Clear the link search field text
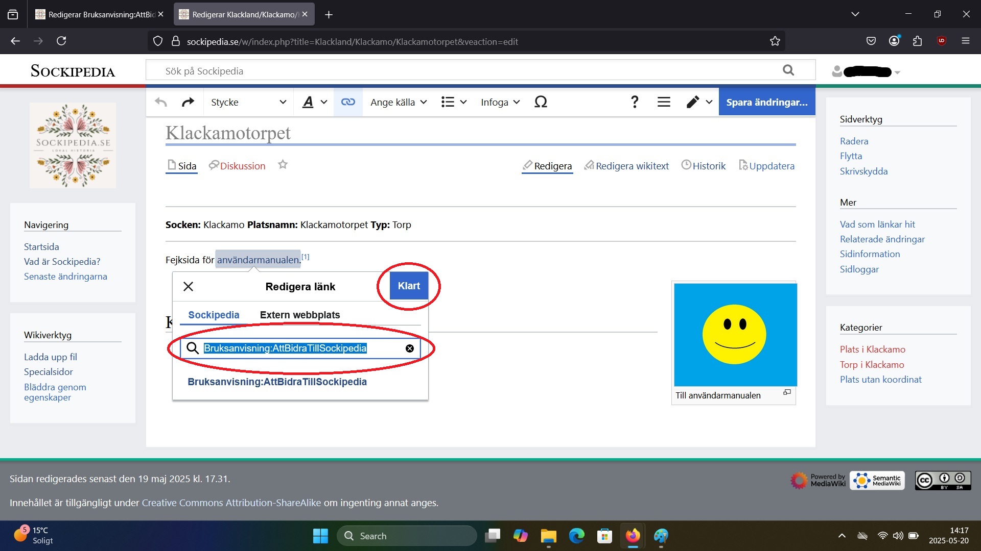The height and width of the screenshot is (551, 981). click(409, 348)
